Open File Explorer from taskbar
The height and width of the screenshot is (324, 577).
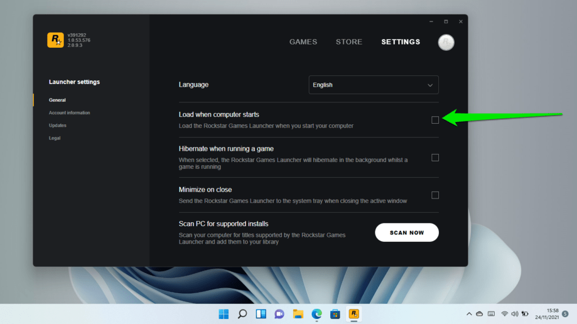click(x=298, y=314)
